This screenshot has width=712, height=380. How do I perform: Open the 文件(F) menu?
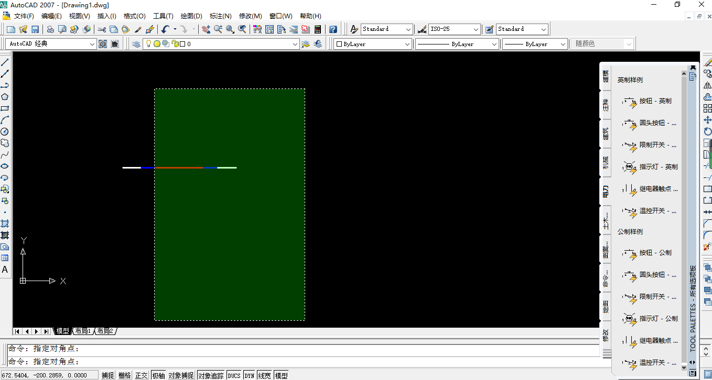(x=24, y=16)
